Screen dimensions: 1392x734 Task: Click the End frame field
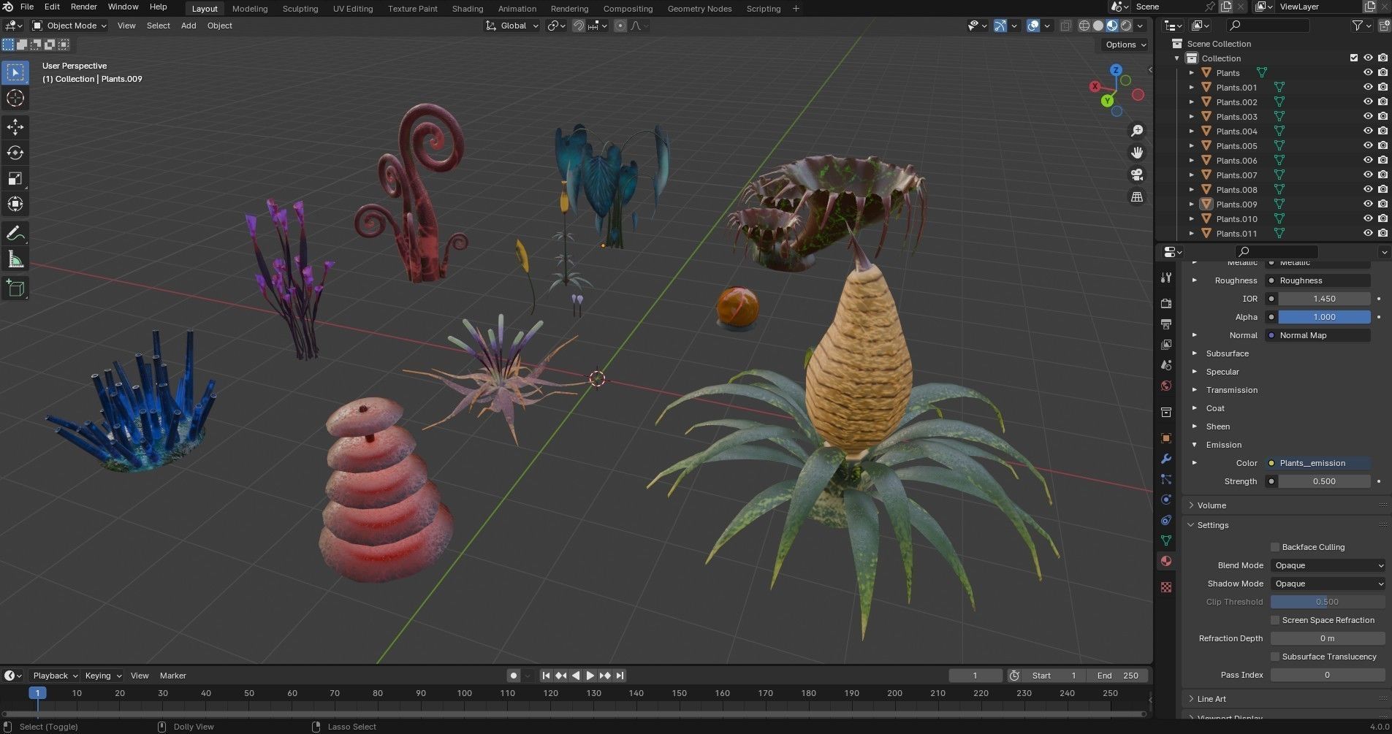1118,676
